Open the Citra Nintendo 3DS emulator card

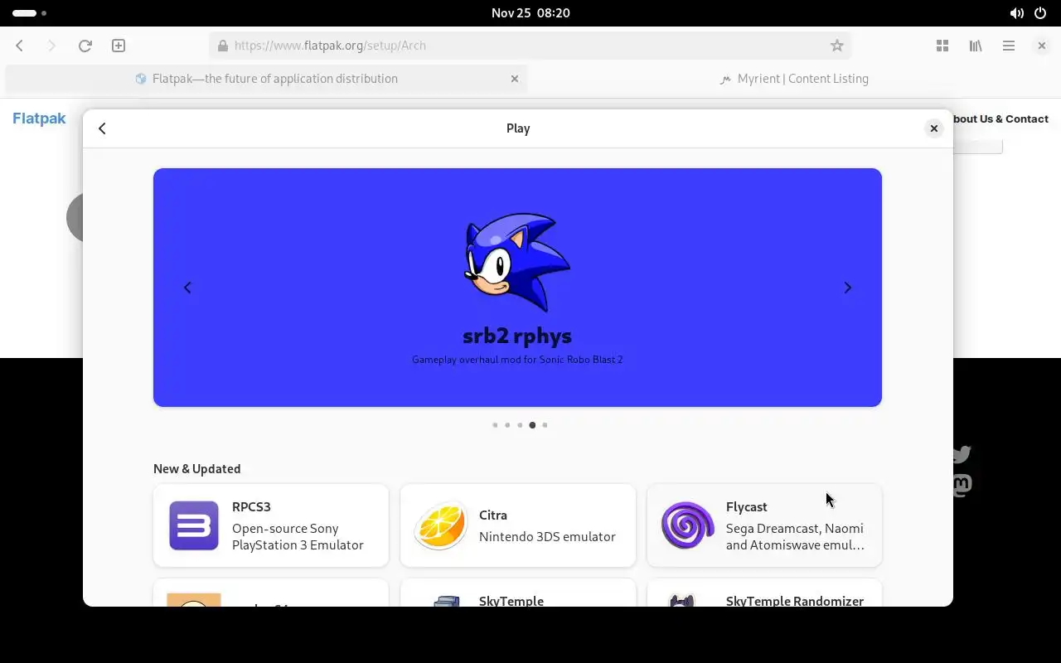pos(518,525)
